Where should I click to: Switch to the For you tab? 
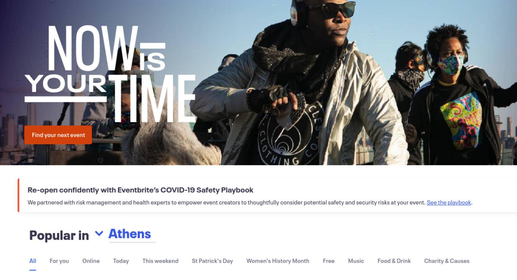point(59,261)
